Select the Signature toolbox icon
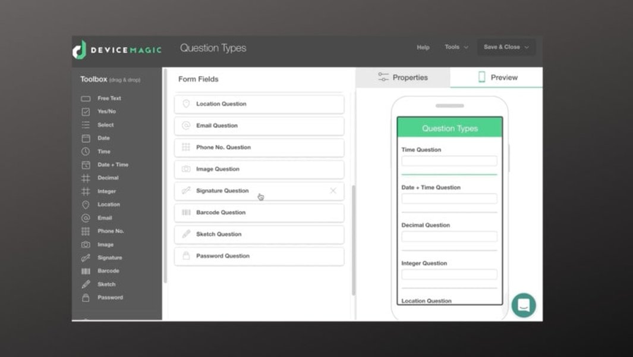This screenshot has width=633, height=357. (x=86, y=258)
